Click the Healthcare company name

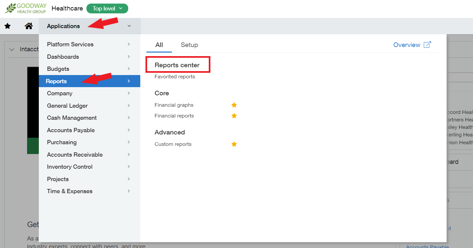tap(67, 8)
